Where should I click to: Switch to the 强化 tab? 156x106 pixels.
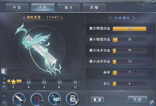click(x=69, y=7)
